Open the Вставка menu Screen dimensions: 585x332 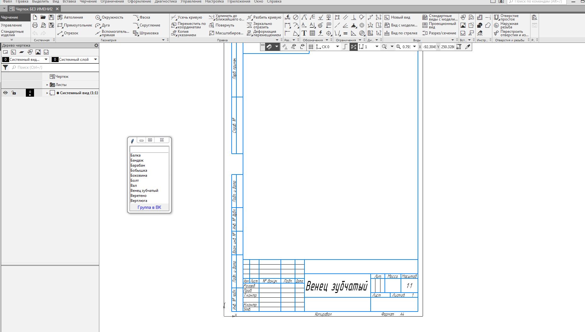point(69,2)
